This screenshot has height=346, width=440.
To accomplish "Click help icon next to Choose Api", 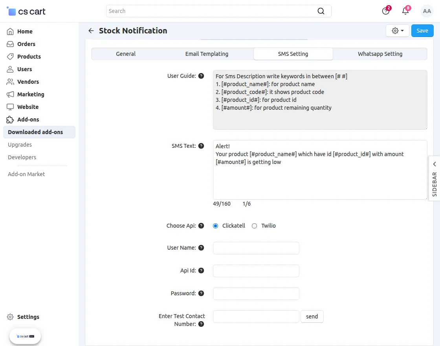I will point(201,226).
